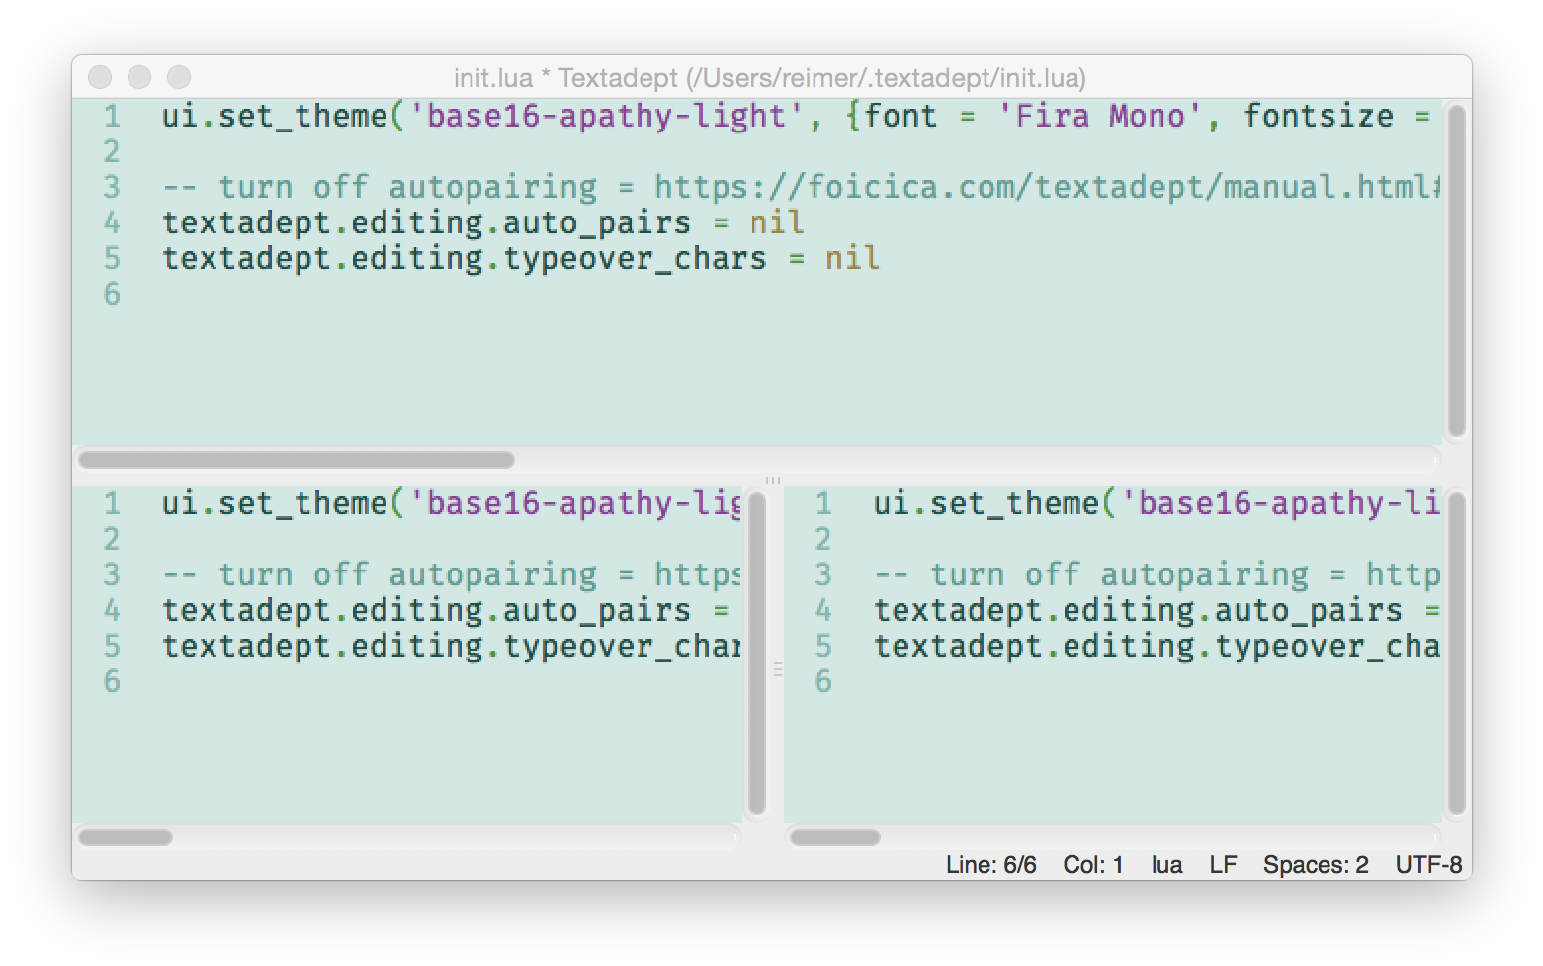Click line number 4 in the top pane
Screen dimensions: 1543x966
pos(112,222)
